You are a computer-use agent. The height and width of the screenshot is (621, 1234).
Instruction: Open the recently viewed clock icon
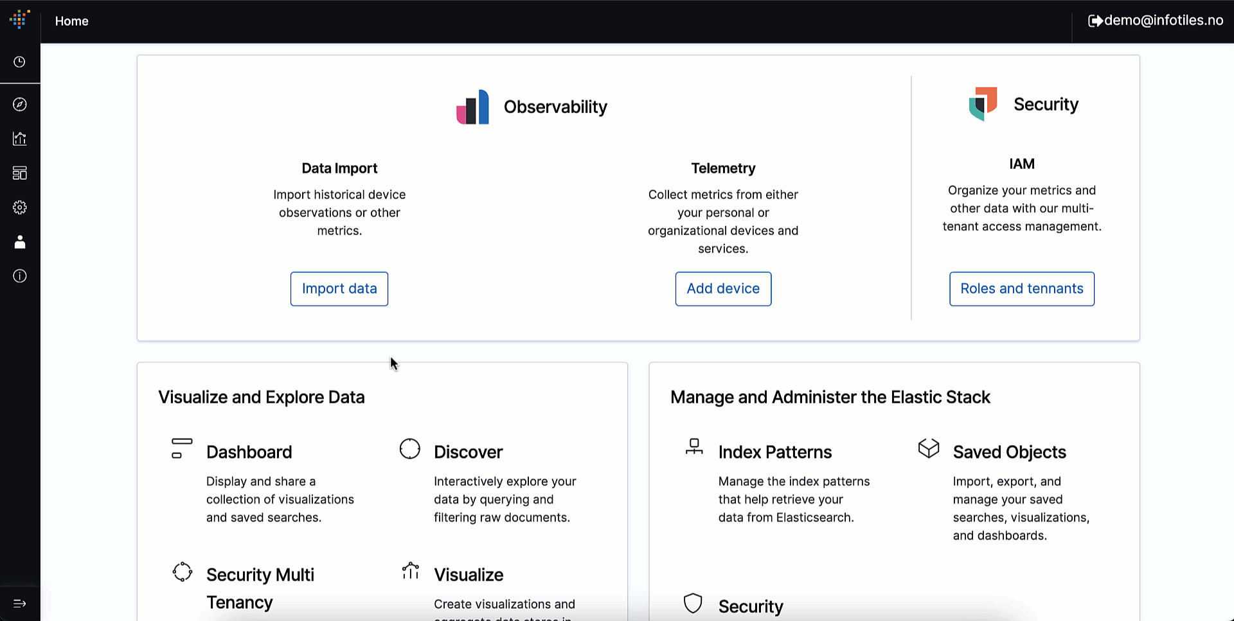tap(20, 62)
